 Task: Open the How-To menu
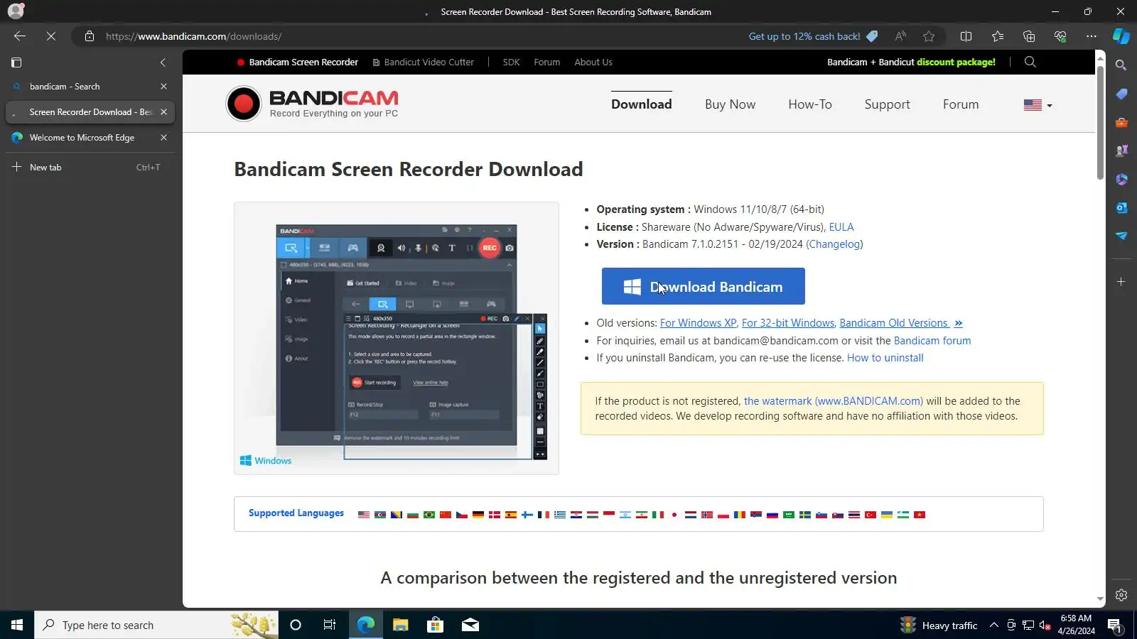(810, 104)
